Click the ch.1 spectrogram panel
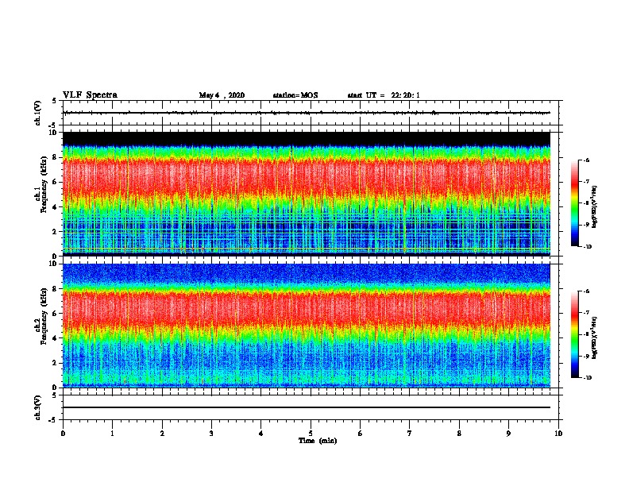The width and height of the screenshot is (629, 486). [x=307, y=194]
